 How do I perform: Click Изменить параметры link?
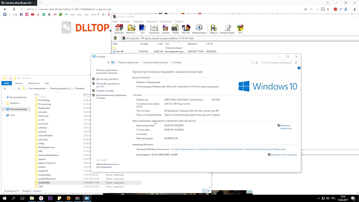(286, 127)
